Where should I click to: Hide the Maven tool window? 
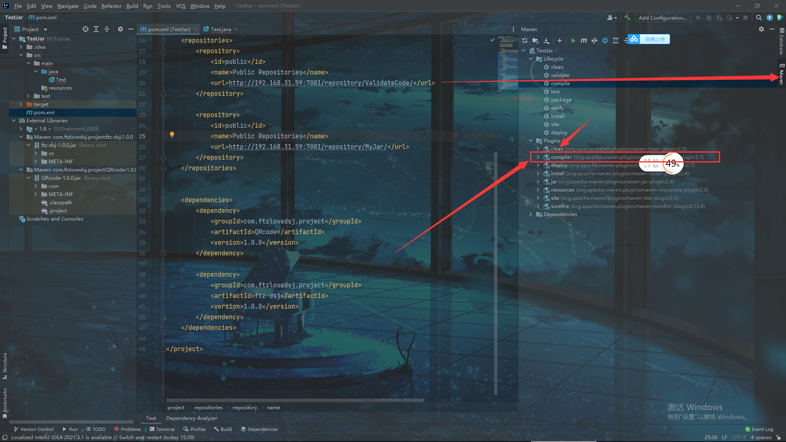coord(772,29)
